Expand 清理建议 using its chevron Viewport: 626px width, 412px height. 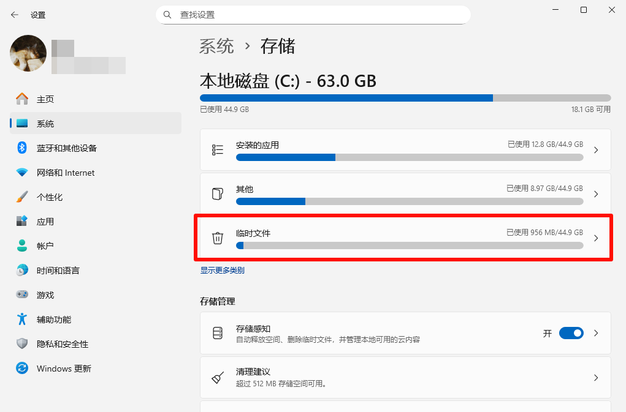(x=596, y=378)
